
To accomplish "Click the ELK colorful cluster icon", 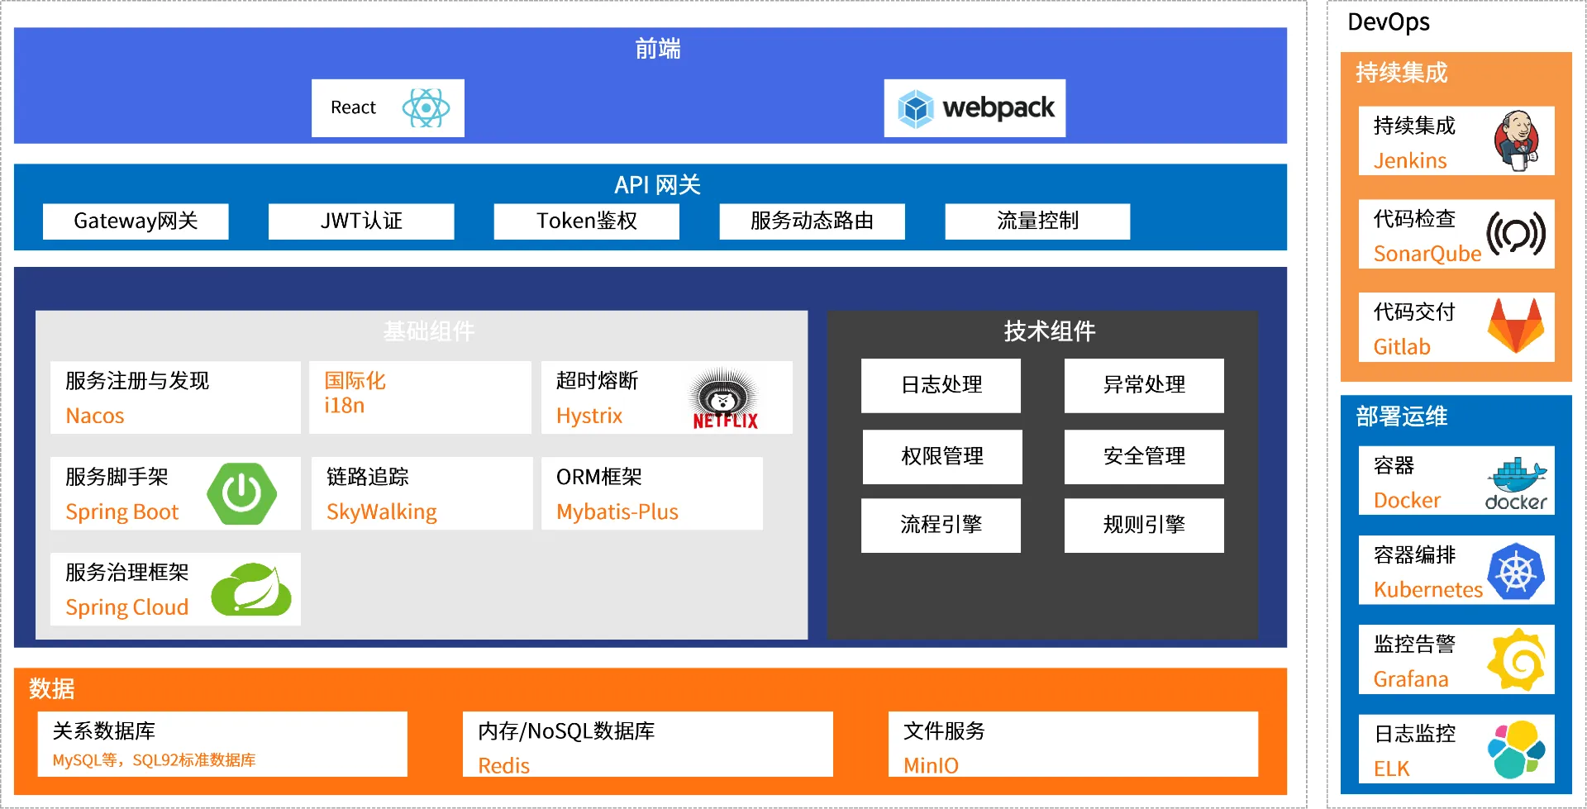I will (x=1516, y=750).
